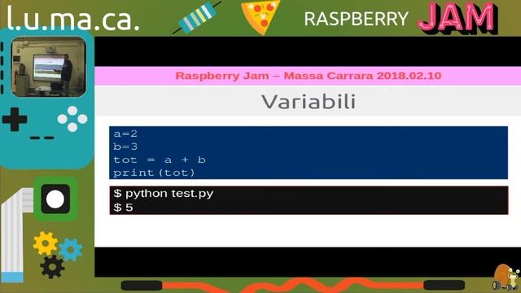Click the blue gear icon
This screenshot has height=293, width=521.
coord(71,250)
